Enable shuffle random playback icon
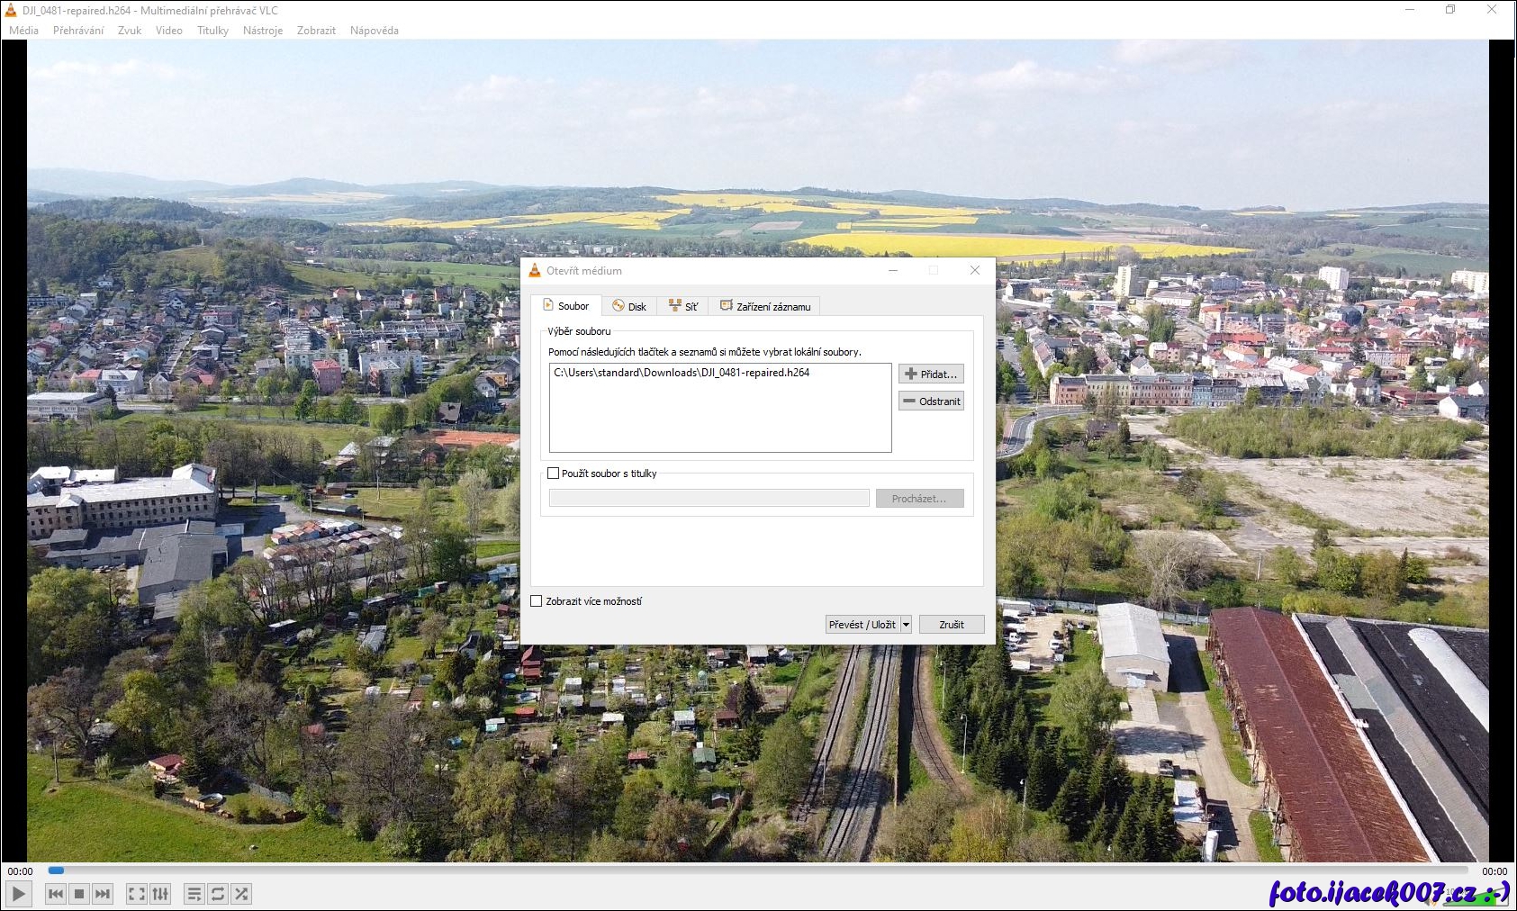 coord(241,894)
